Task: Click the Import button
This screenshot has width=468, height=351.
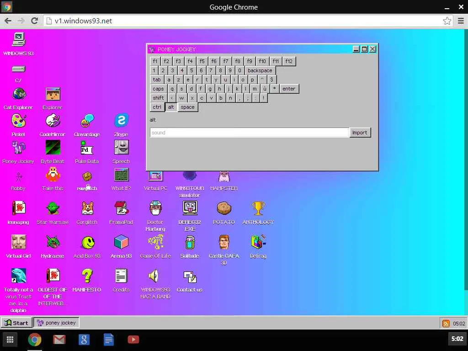Action: click(x=360, y=133)
